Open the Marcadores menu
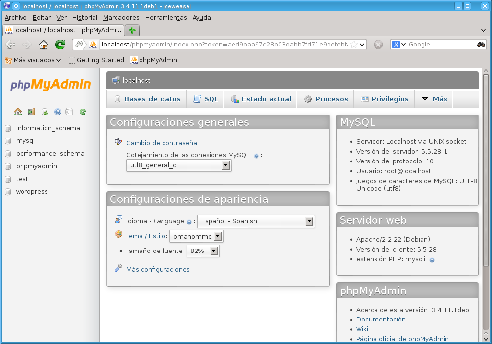The width and height of the screenshot is (492, 344). 121,18
